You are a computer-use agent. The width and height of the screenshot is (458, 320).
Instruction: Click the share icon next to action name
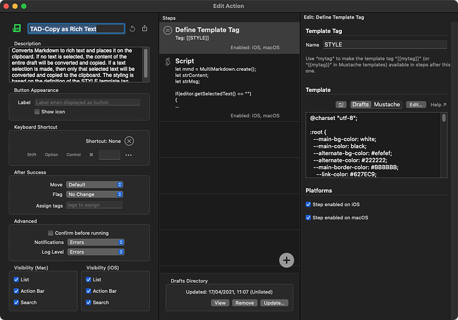pos(145,29)
